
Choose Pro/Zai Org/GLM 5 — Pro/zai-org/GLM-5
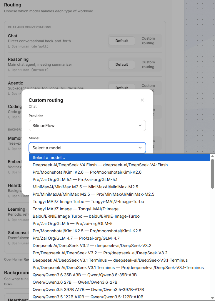[119, 224]
